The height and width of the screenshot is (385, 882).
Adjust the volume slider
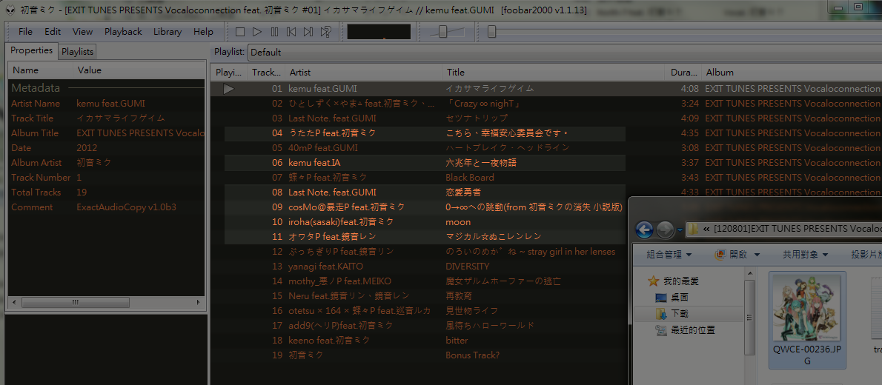[442, 32]
